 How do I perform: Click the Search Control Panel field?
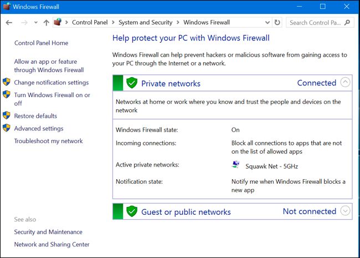[316, 23]
